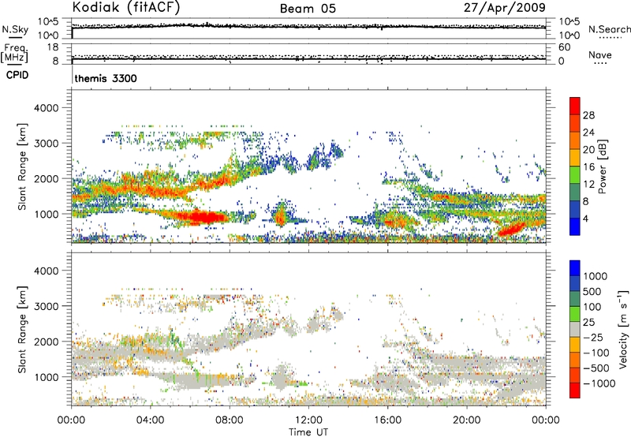The image size is (631, 437).
Task: Select the "60" Nave axis tick
Action: coord(565,47)
